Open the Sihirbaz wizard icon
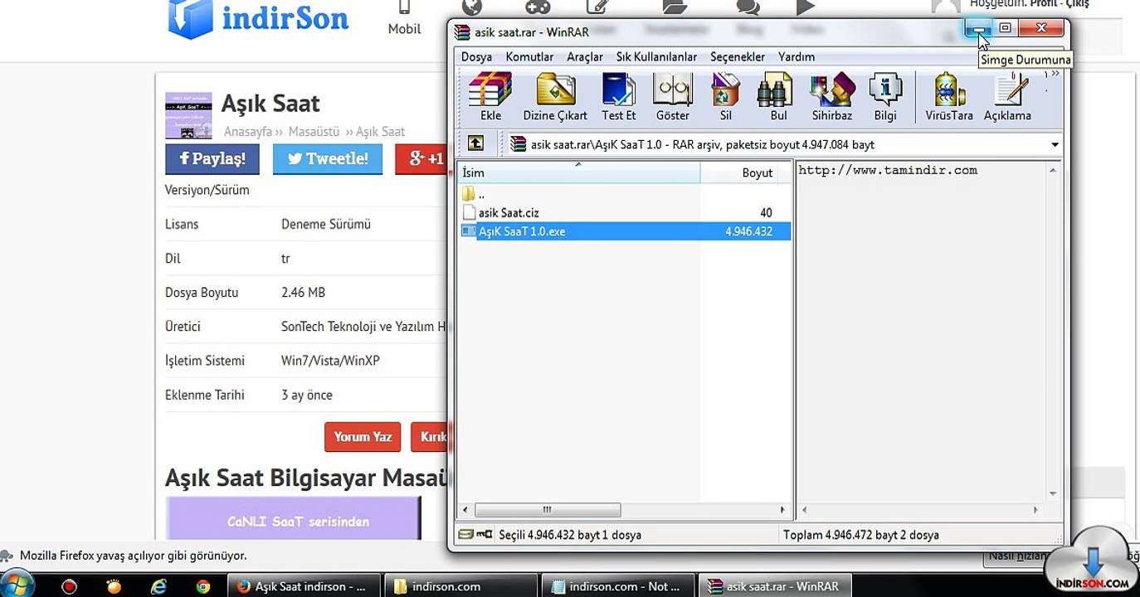Image resolution: width=1140 pixels, height=597 pixels. pos(832,97)
